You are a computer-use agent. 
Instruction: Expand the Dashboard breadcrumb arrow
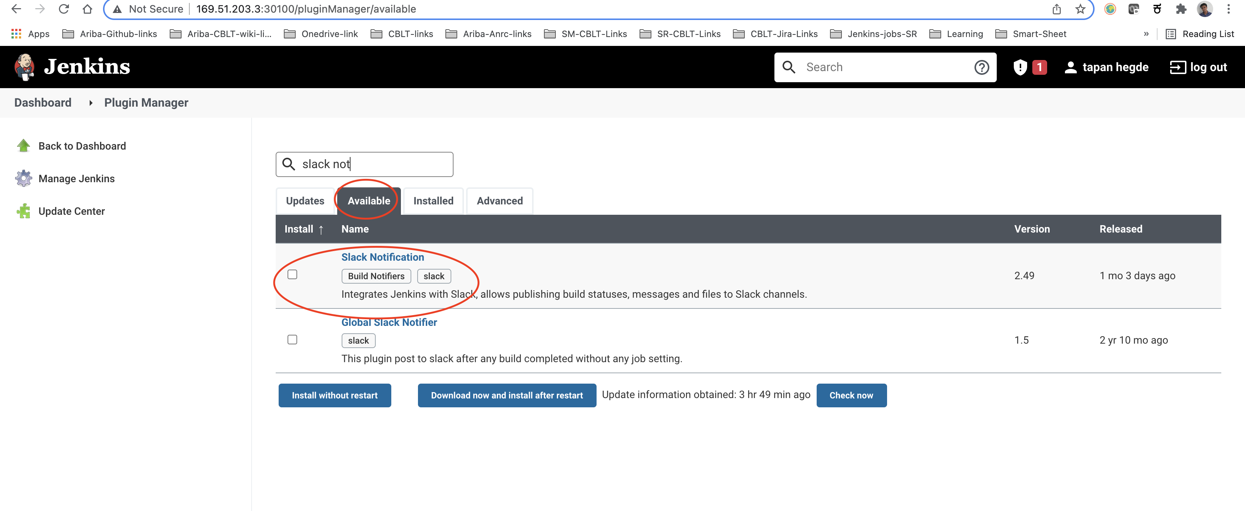pyautogui.click(x=90, y=103)
